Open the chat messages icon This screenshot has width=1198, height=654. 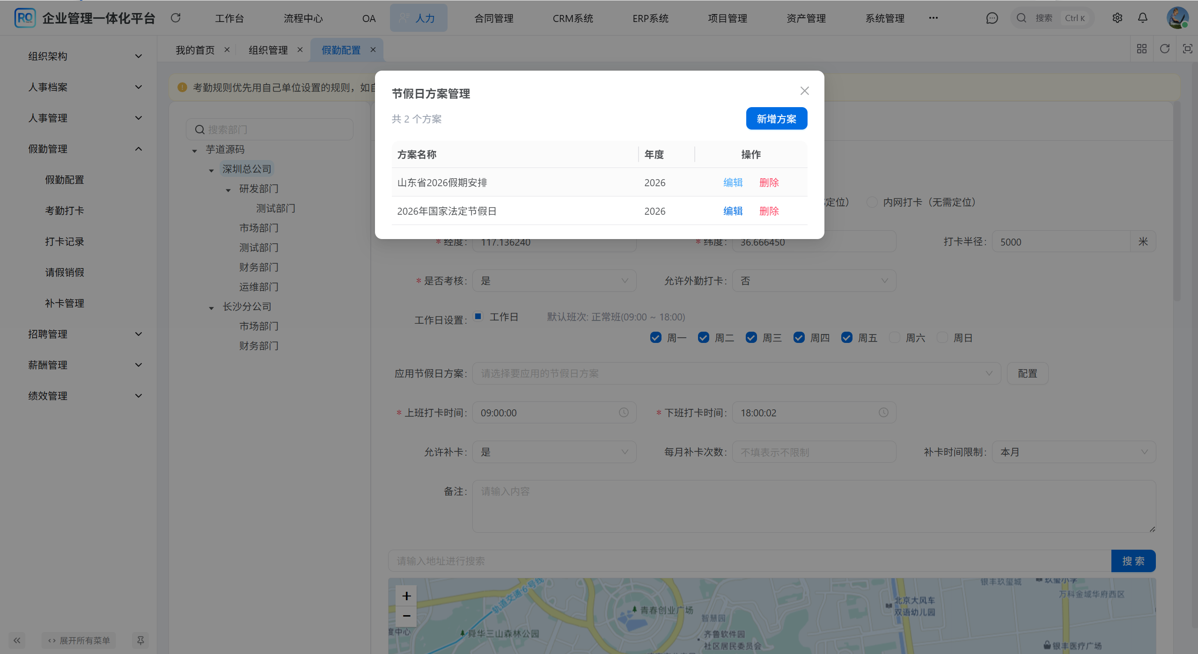[x=992, y=18]
